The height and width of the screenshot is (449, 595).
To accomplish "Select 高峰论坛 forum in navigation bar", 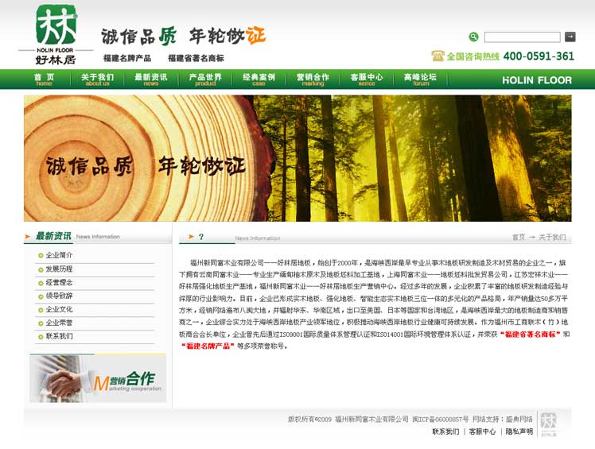I will 420,79.
